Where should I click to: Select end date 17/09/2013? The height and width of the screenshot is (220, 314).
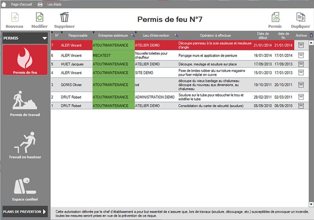(283, 64)
